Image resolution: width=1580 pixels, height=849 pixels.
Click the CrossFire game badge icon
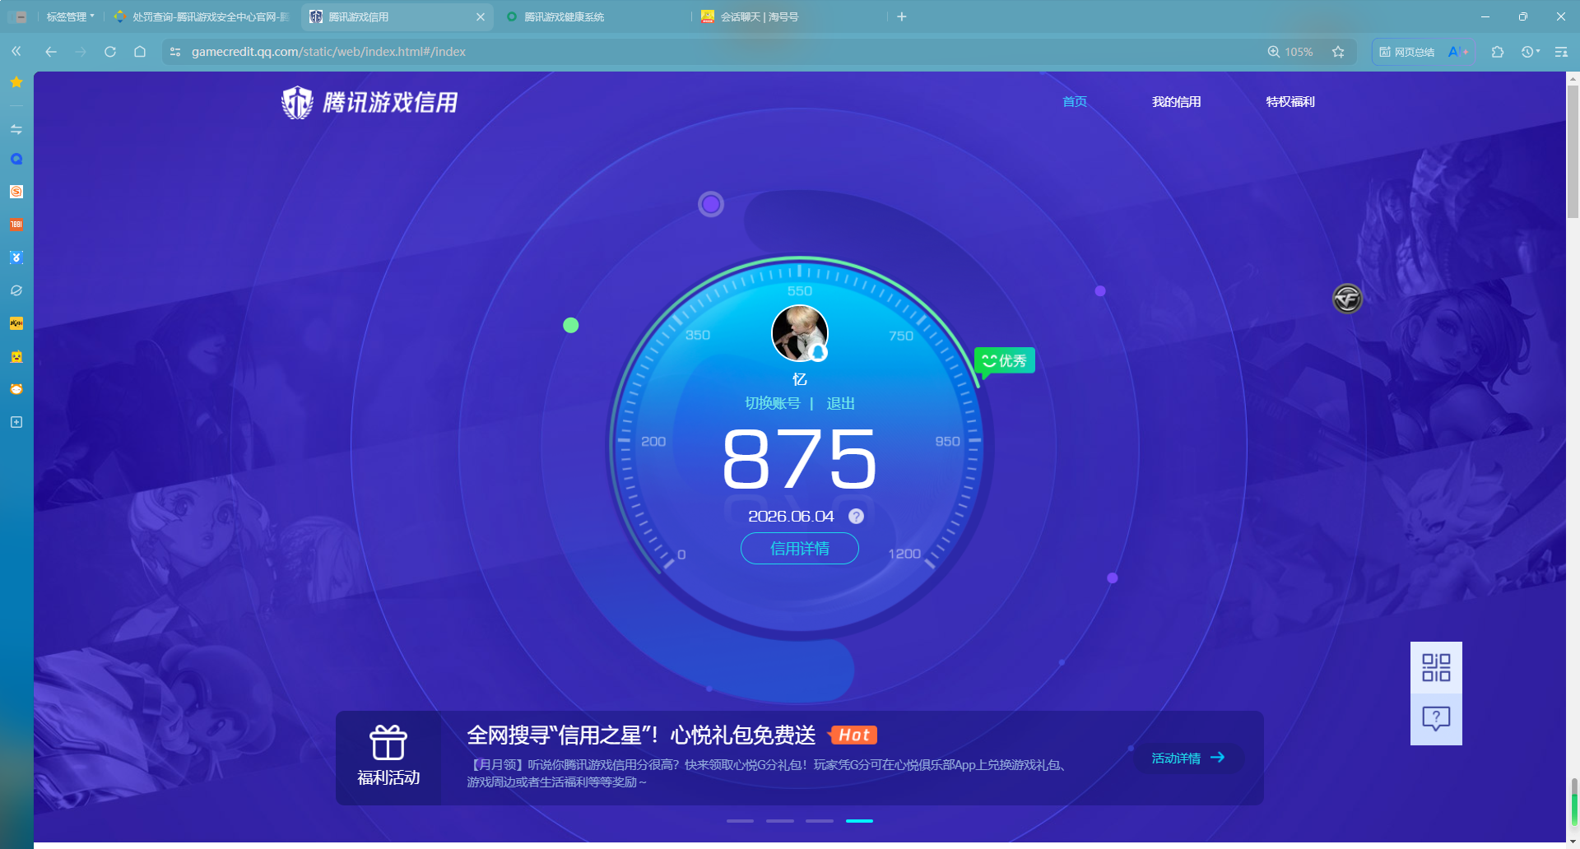point(1348,299)
